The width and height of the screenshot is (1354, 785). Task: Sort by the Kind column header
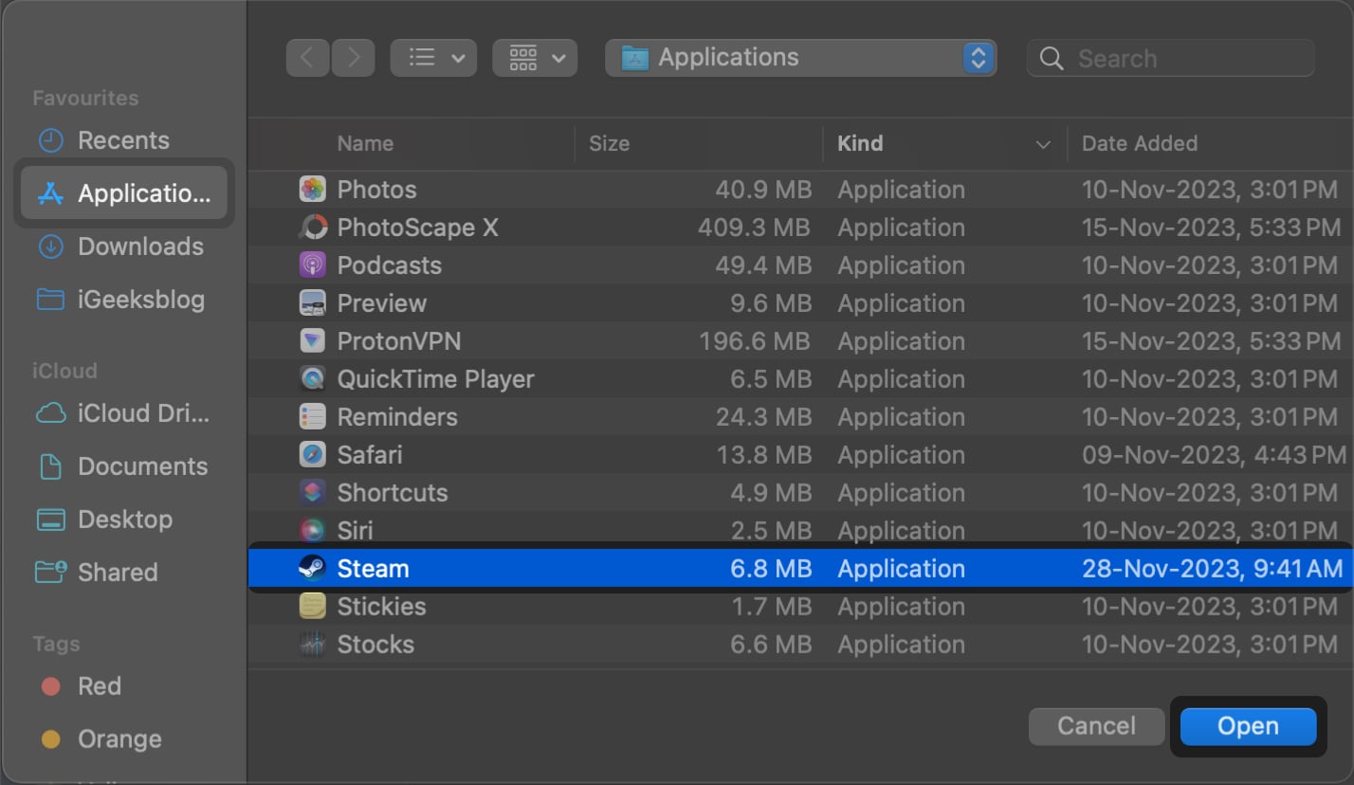(860, 143)
